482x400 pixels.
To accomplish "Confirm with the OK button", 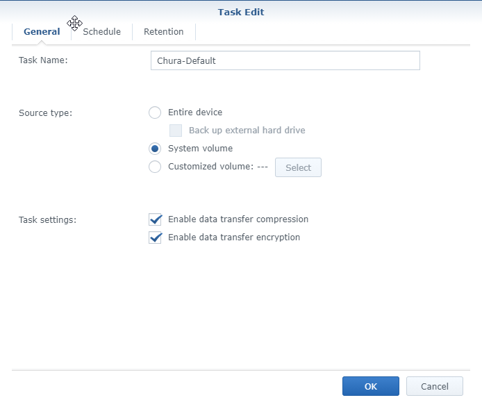I will coord(370,386).
